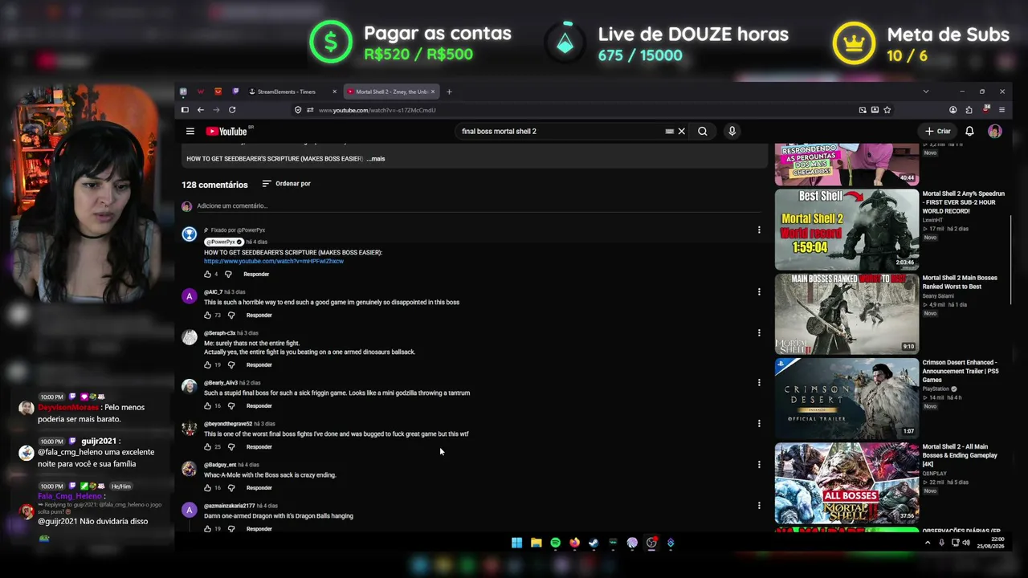This screenshot has width=1028, height=578.
Task: Like the @Seraph-c3x comment
Action: (207, 365)
